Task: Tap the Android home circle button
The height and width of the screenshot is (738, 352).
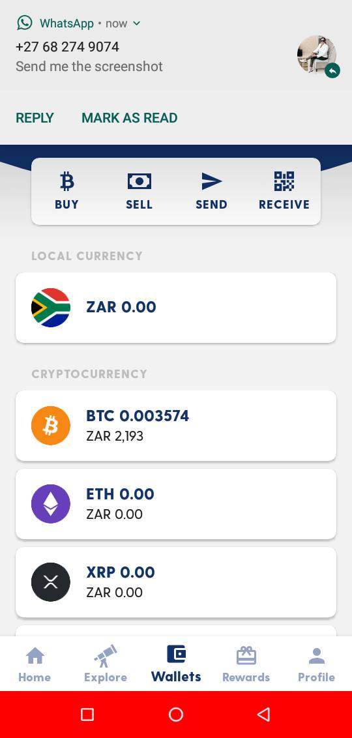Action: tap(176, 715)
